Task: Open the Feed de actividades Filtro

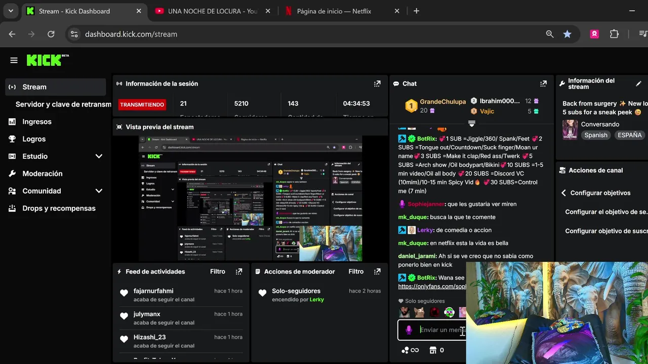Action: coord(218,271)
